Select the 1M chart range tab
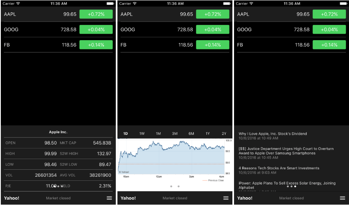The width and height of the screenshot is (349, 205). pos(158,134)
